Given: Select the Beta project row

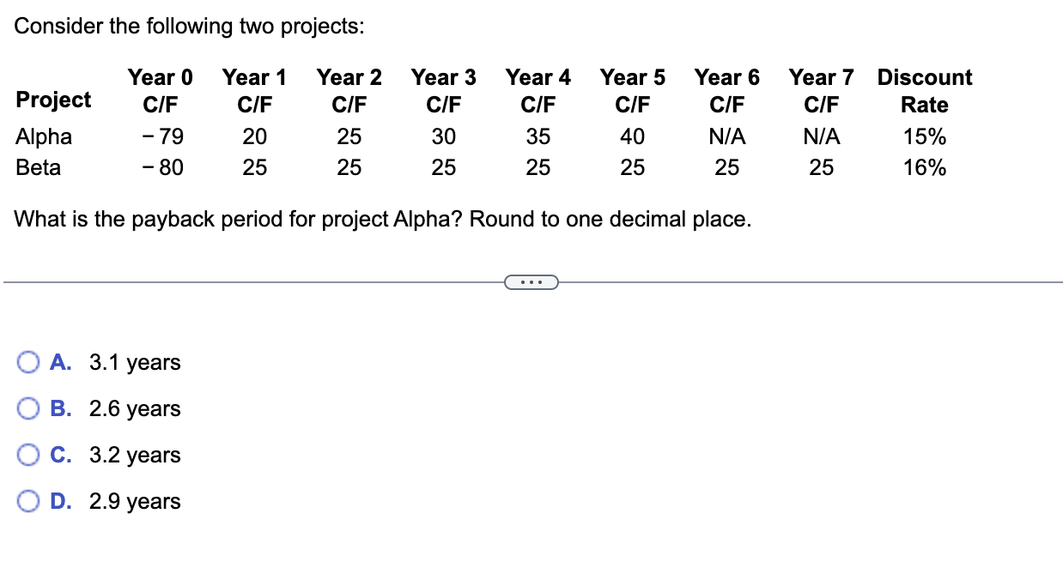Looking at the screenshot, I should point(39,168).
